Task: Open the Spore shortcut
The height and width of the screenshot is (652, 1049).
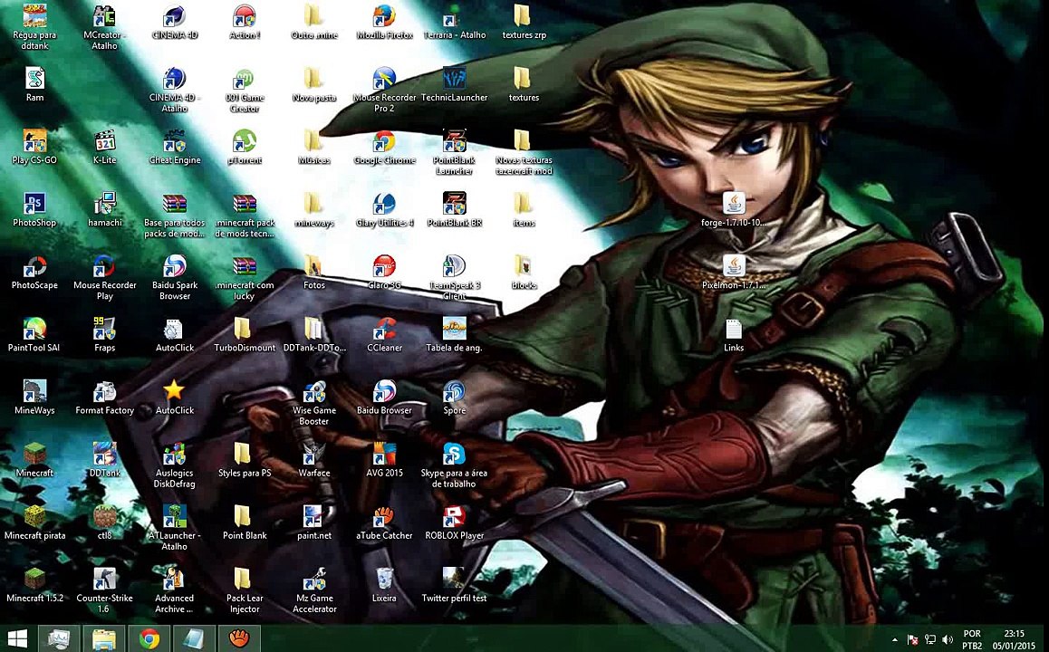Action: tap(454, 391)
